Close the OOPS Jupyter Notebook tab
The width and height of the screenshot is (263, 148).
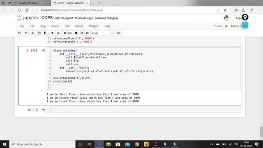coord(87,3)
